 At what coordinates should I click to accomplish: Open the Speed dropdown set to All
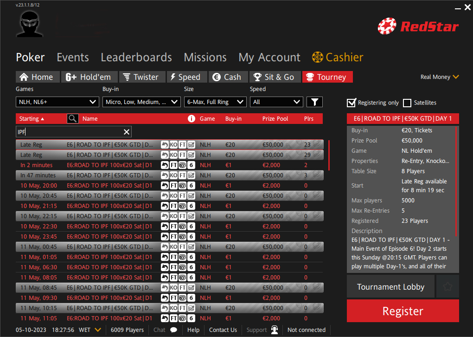tap(276, 102)
